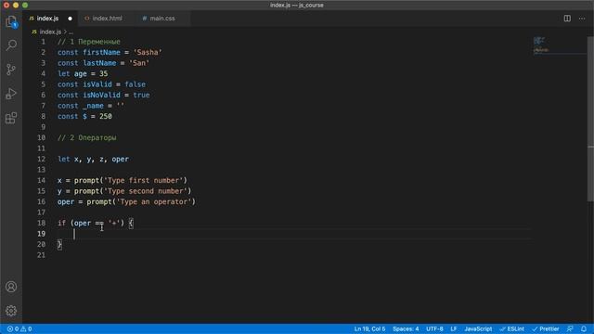Open the Explorer view in activity bar
This screenshot has height=334, width=594.
pos(11,21)
